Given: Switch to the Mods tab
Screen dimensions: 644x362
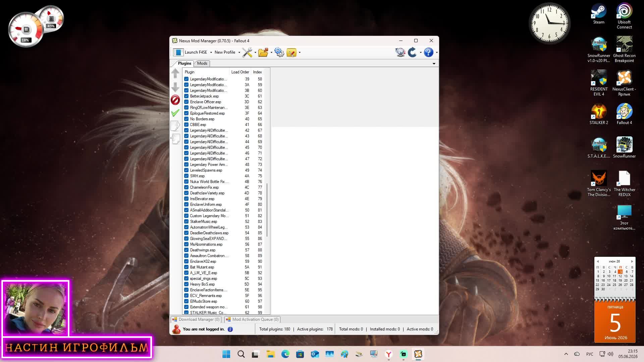Looking at the screenshot, I should [202, 63].
